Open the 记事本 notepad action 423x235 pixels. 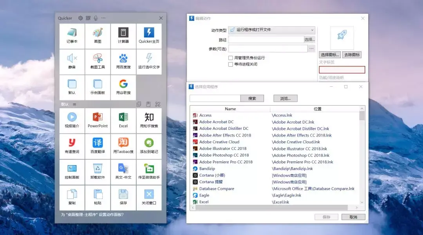point(72,36)
